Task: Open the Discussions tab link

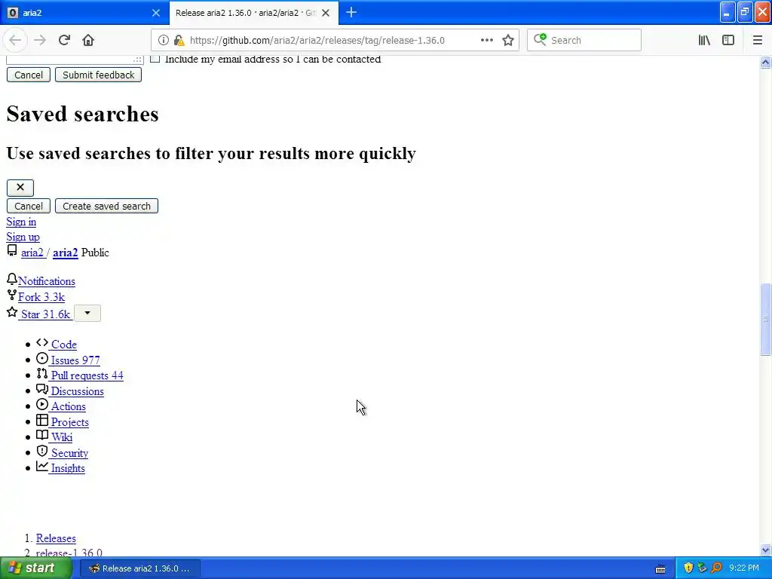Action: [x=78, y=391]
